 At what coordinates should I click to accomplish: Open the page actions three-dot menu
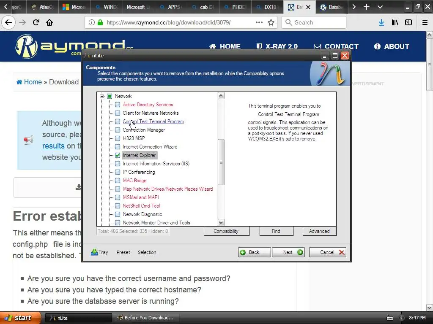point(259,22)
